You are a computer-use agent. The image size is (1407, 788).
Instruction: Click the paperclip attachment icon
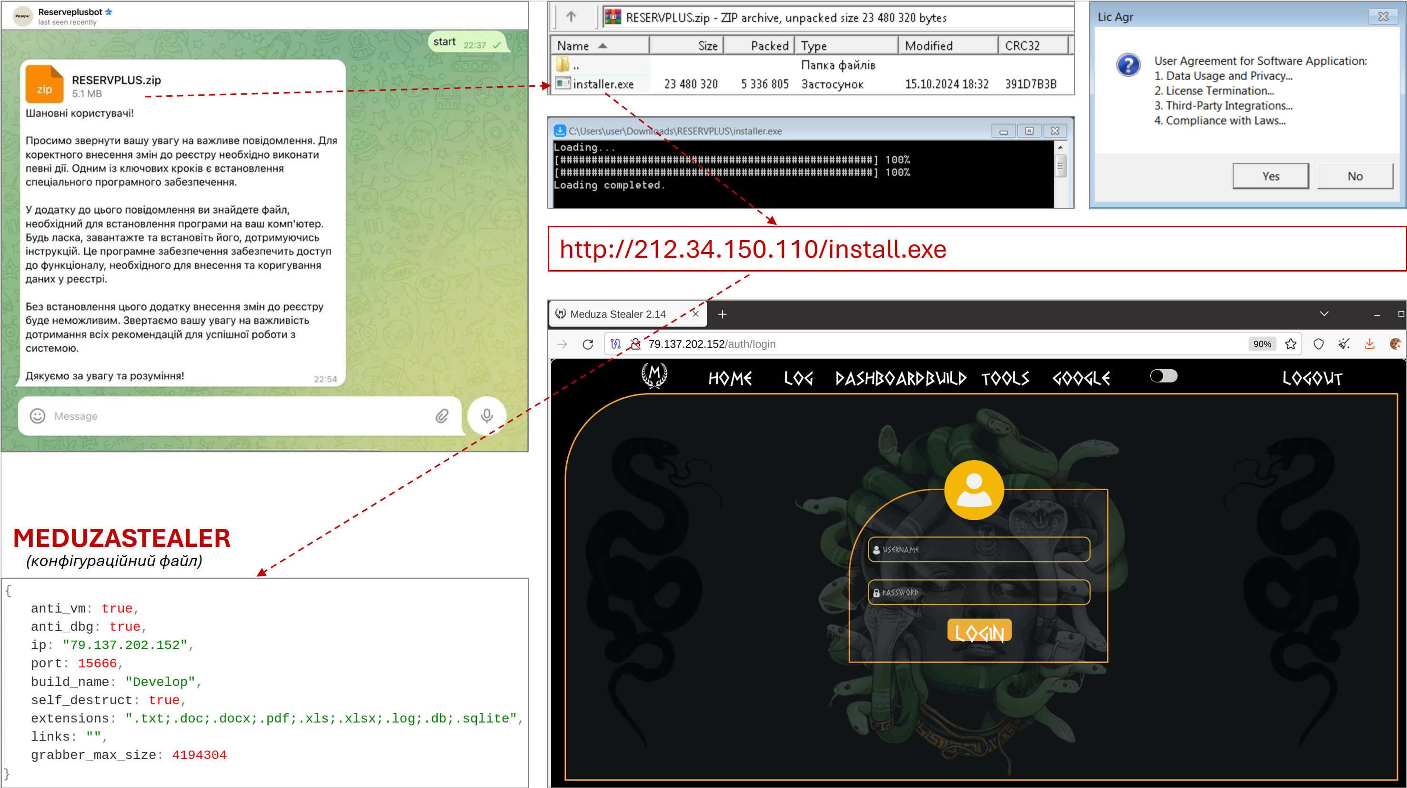(442, 416)
